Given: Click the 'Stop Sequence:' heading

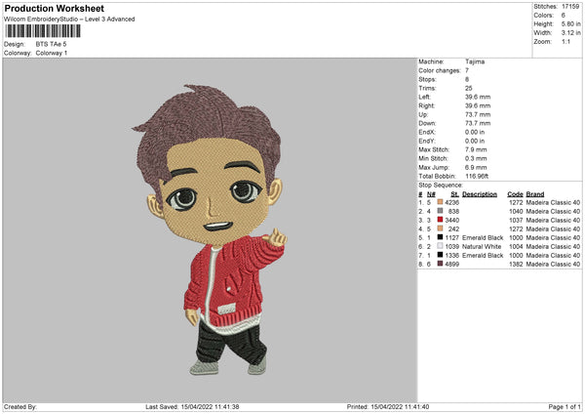Looking at the screenshot, I should click(441, 186).
